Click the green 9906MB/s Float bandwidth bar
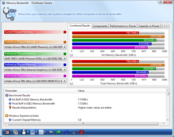The image size is (174, 137). [114, 69]
